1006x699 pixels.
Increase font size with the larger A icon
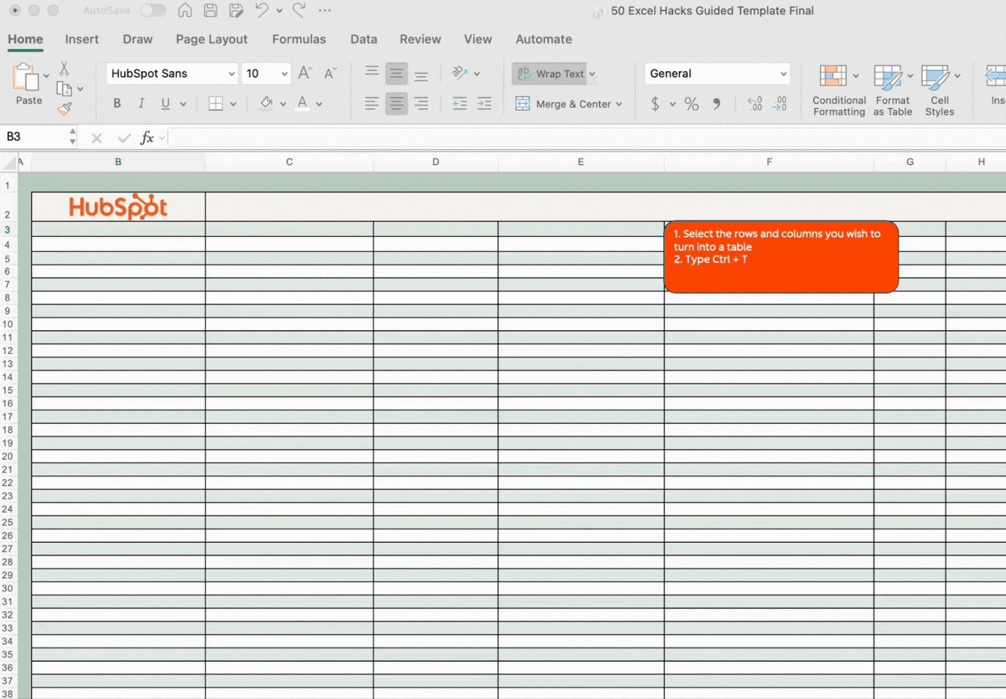coord(305,74)
